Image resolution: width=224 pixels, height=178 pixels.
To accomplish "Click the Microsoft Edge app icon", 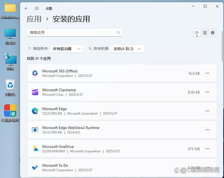I will pos(35,111).
